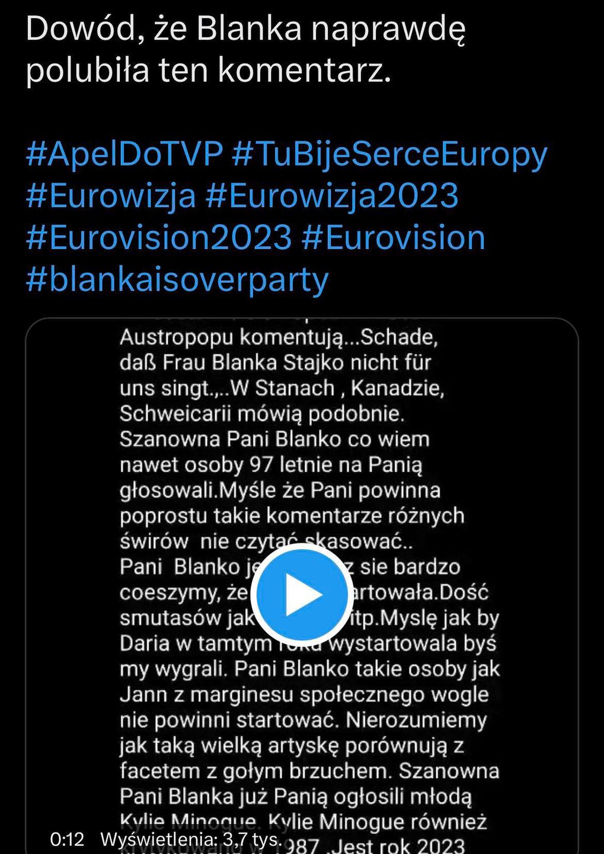The height and width of the screenshot is (854, 604).
Task: Play the embedded video
Action: 301,594
